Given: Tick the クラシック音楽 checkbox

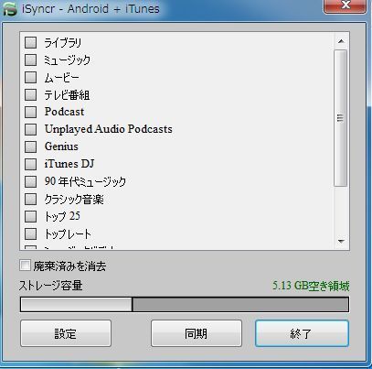Looking at the screenshot, I should (x=30, y=200).
